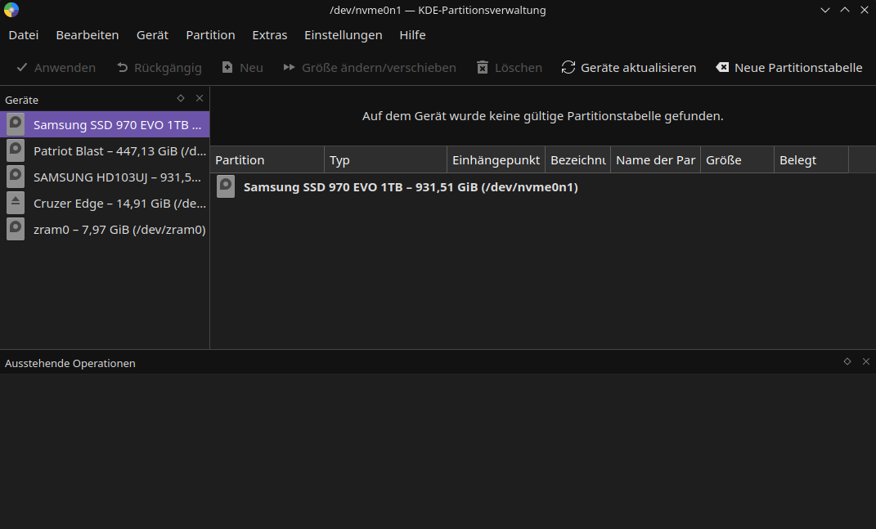876x529 pixels.
Task: Click disk icon in the partition table row
Action: (x=226, y=186)
